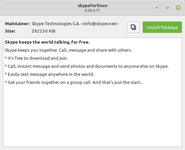Click the Skype Technologies S.A. name
This screenshot has width=185, height=150.
pyautogui.click(x=56, y=24)
